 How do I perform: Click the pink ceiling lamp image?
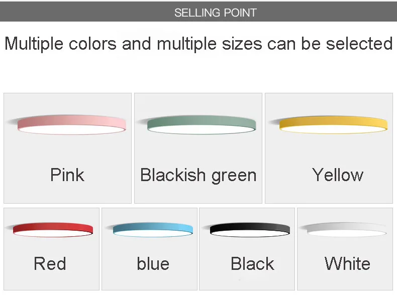71,125
